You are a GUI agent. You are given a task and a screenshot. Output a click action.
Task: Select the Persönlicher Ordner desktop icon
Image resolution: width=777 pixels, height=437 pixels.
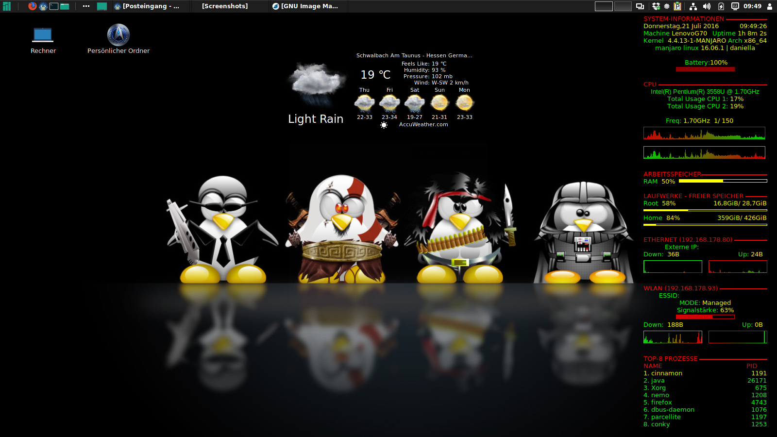point(118,39)
